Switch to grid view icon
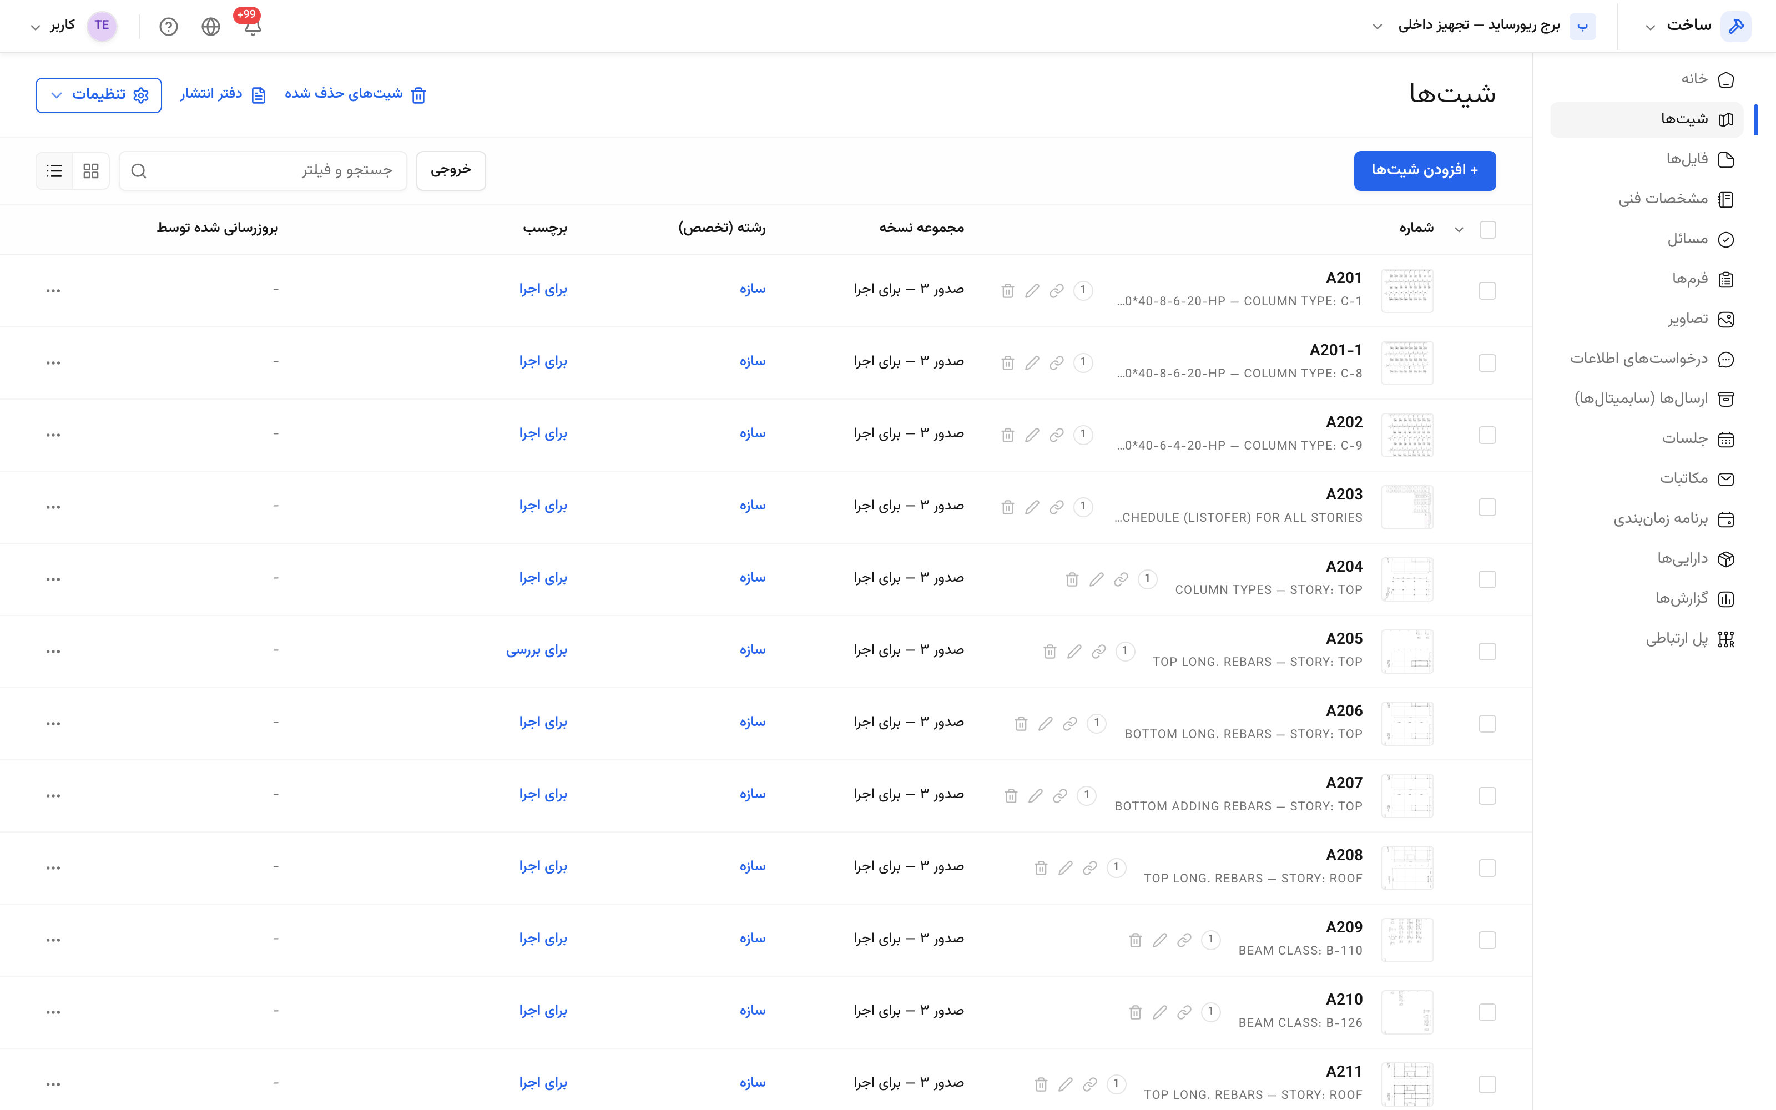 (91, 171)
